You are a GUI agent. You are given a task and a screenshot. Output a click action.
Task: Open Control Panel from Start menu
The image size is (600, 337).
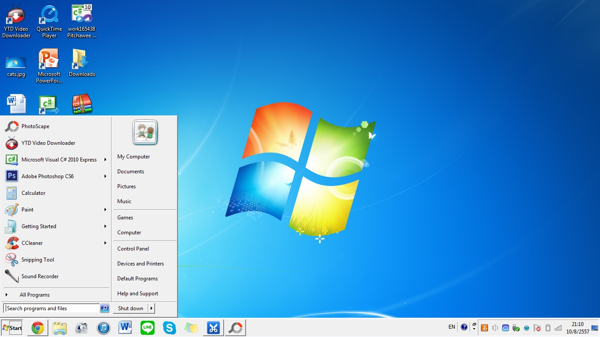pos(133,249)
